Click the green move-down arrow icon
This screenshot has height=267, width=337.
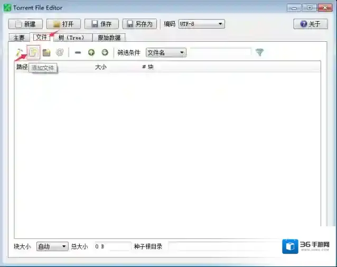coord(105,52)
